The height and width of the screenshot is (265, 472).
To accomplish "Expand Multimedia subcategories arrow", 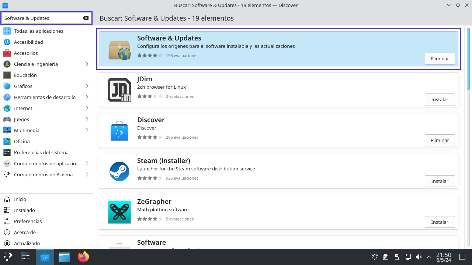I will point(87,130).
